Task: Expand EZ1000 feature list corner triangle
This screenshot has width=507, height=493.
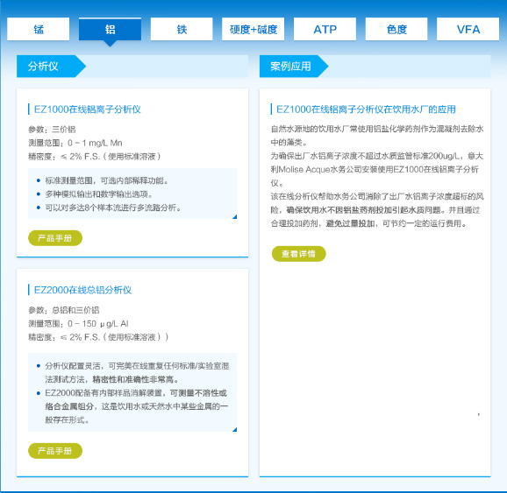Action: [x=234, y=216]
